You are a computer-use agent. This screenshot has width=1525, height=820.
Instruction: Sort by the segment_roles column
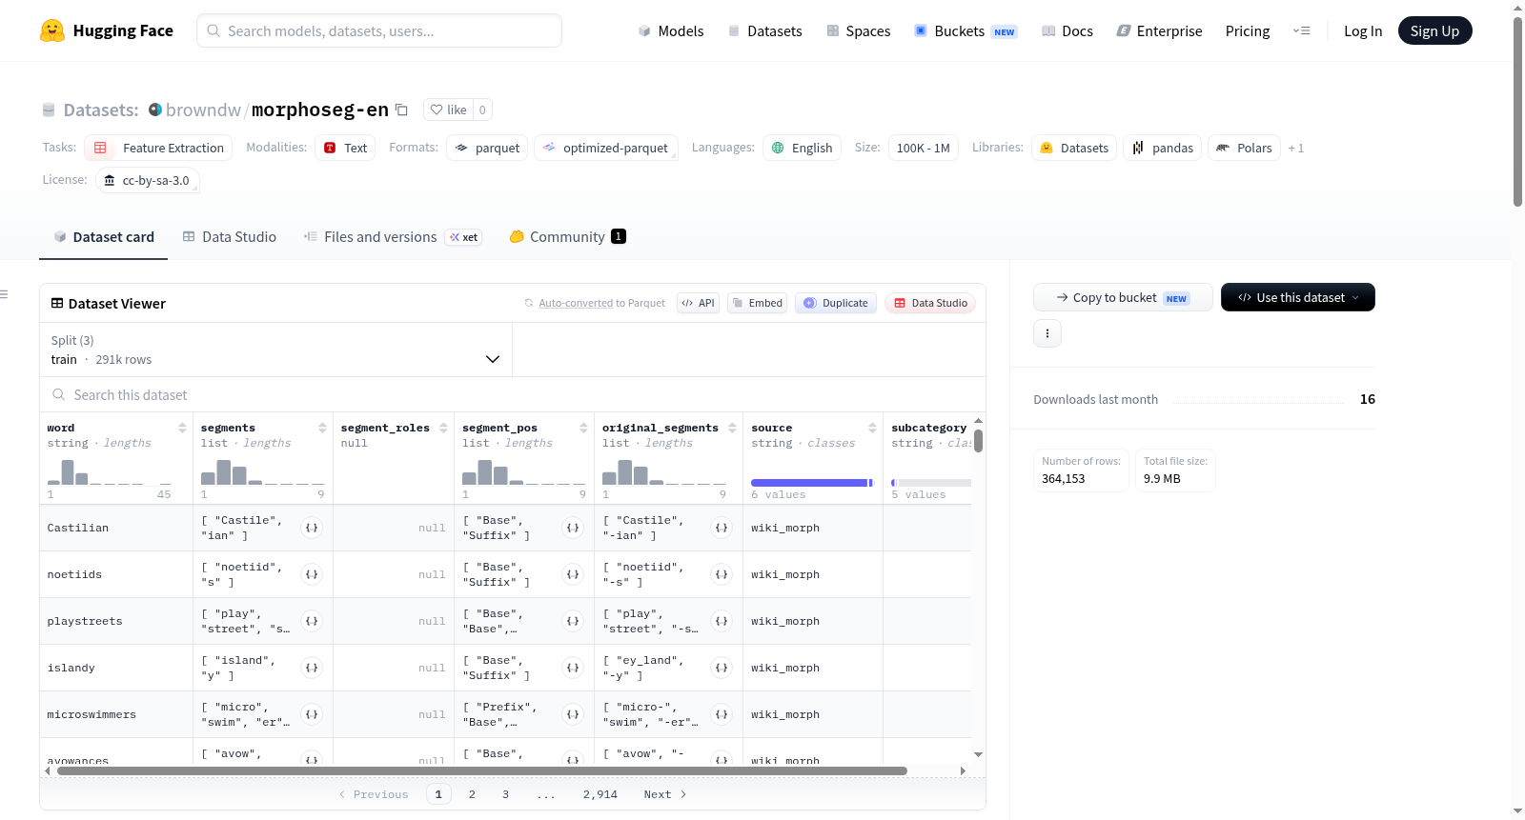tap(443, 429)
